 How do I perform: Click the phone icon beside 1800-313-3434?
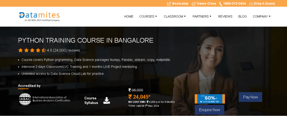pyautogui.click(x=221, y=4)
